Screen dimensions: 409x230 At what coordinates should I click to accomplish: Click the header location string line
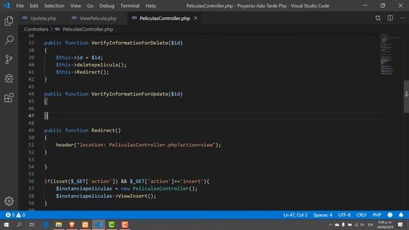[138, 145]
